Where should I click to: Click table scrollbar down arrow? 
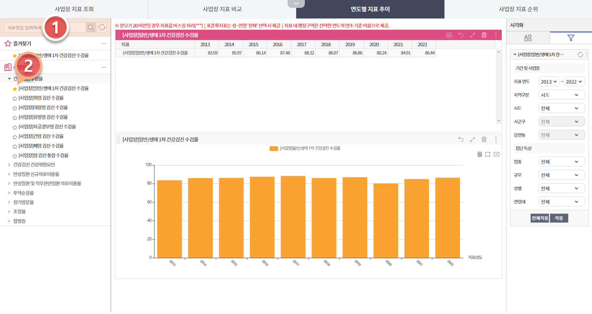[499, 121]
